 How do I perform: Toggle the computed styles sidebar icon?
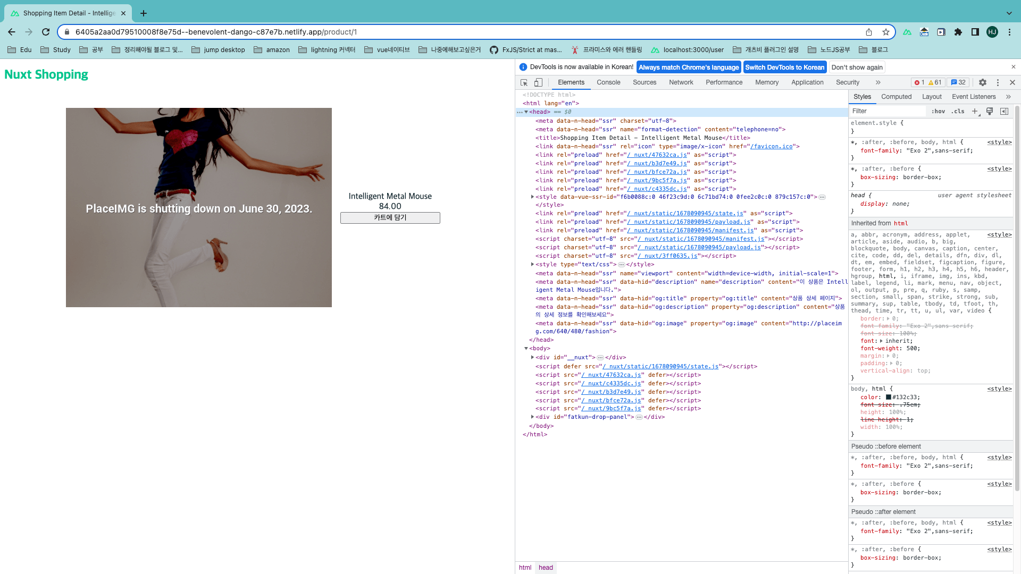click(1004, 111)
